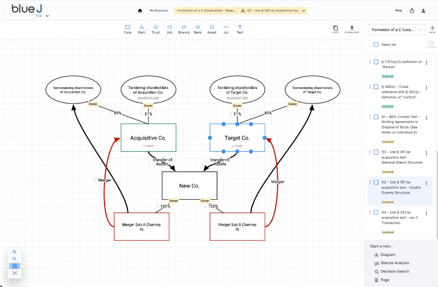
Task: Select the Text tool
Action: (x=240, y=29)
